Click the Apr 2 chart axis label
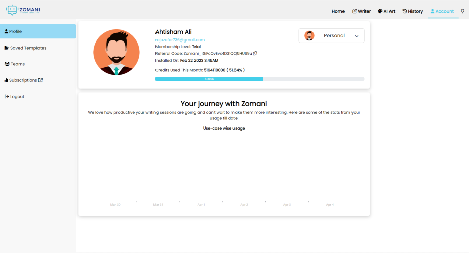469x253 pixels. (x=244, y=205)
